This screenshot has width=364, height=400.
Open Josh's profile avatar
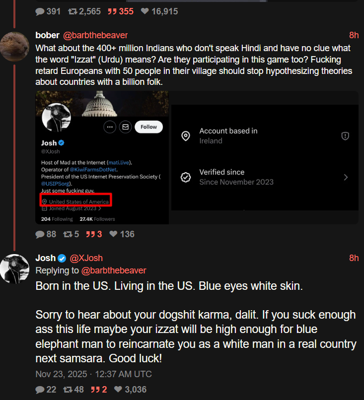tap(14, 269)
